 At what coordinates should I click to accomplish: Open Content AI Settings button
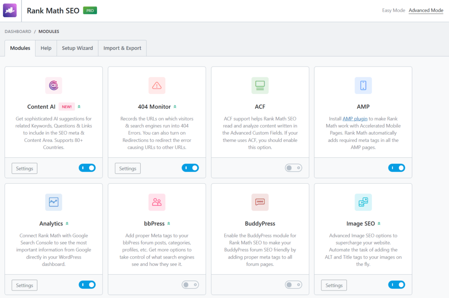(x=25, y=168)
